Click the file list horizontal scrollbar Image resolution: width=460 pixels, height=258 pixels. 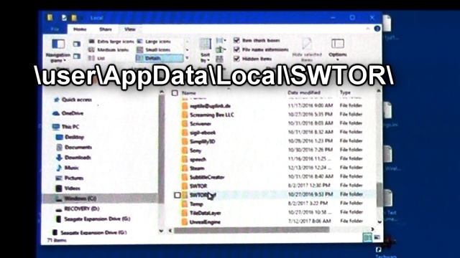[252, 230]
